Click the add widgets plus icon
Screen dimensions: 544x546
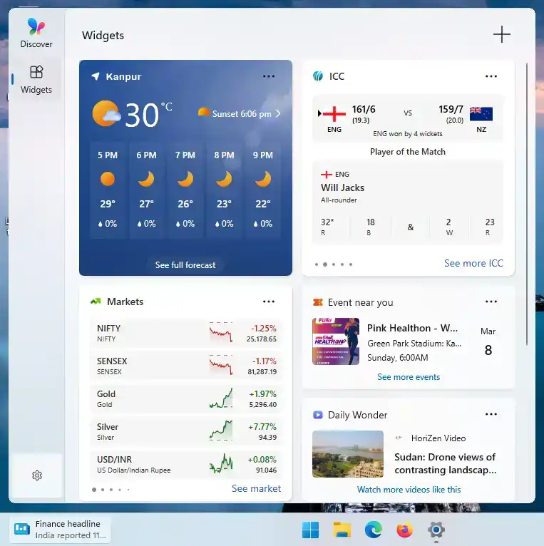click(x=502, y=34)
